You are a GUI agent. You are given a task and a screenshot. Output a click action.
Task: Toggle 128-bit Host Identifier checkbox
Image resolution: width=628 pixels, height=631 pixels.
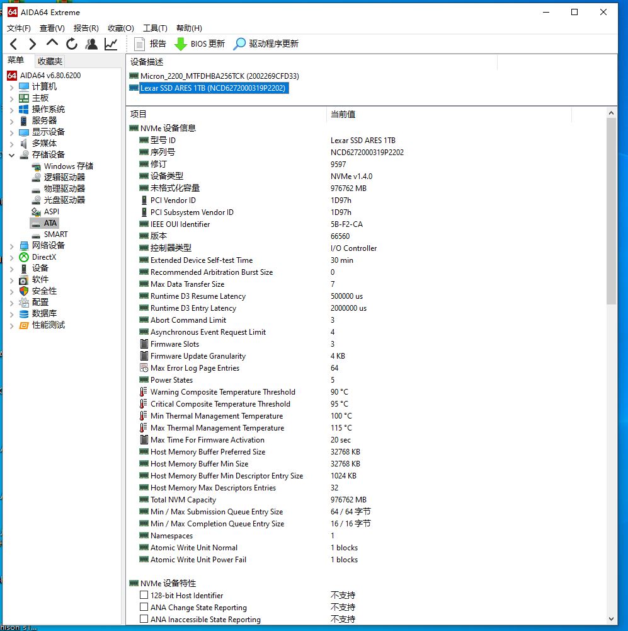click(x=144, y=595)
